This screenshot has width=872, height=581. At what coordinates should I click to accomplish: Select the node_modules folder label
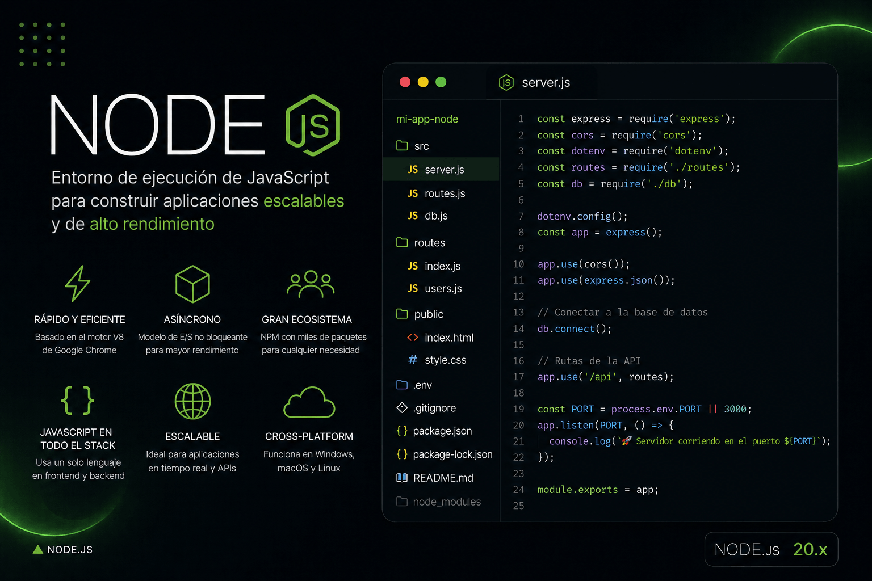[447, 502]
